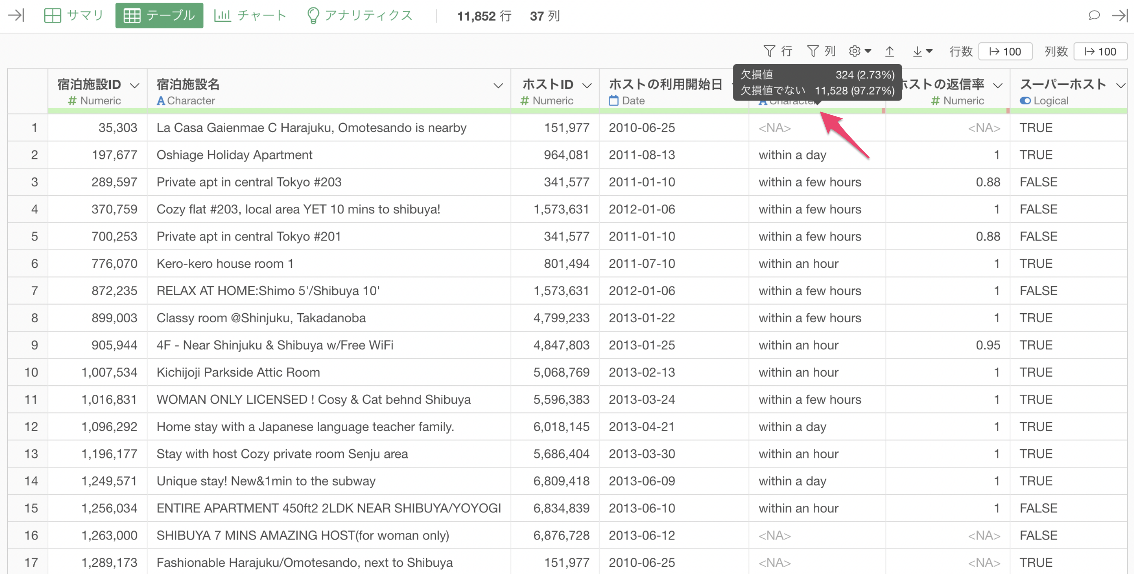
Task: Collapse the left panel arrow icon
Action: (x=16, y=16)
